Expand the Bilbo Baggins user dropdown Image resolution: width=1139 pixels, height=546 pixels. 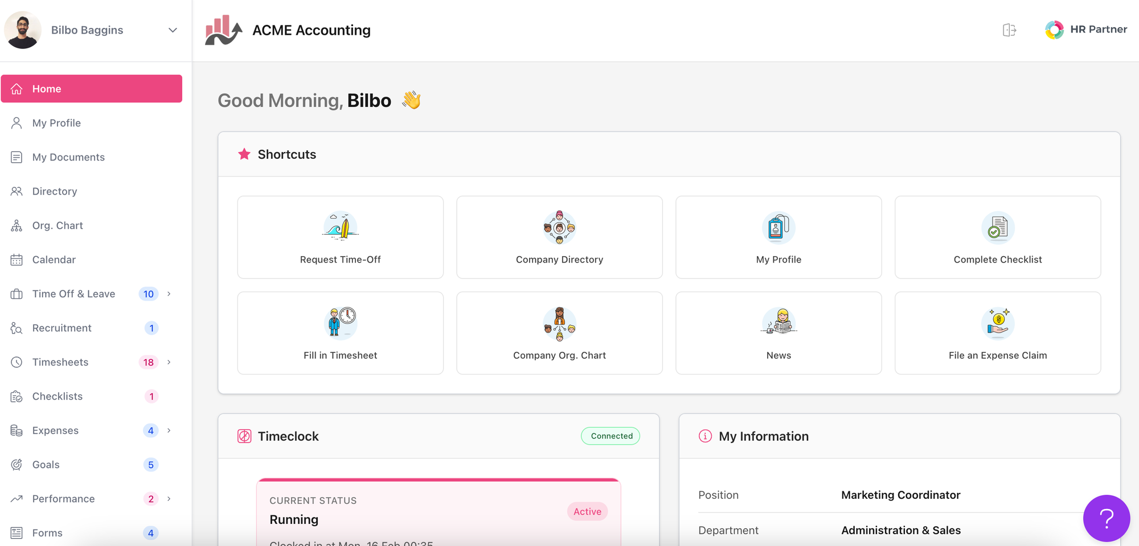[x=173, y=30]
